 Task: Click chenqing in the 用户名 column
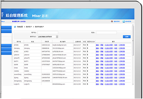tap(17, 48)
